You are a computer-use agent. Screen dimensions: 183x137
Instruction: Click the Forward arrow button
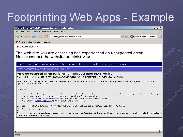(26, 37)
